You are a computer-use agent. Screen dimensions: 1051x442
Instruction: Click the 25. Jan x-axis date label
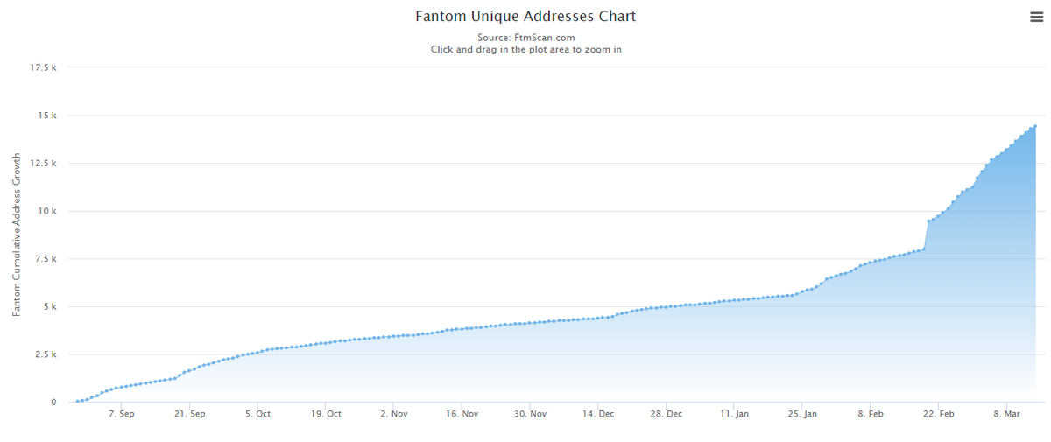(804, 414)
